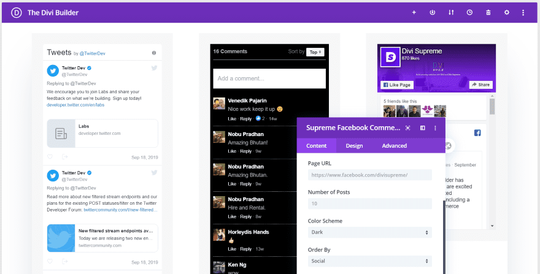Image resolution: width=540 pixels, height=274 pixels.
Task: Reply to Venedik Pajarin's comment
Action: [x=246, y=119]
